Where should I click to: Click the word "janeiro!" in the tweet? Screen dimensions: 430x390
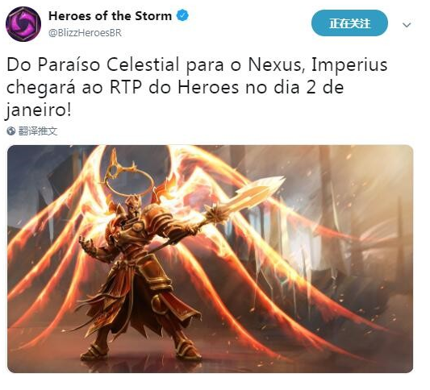[x=39, y=110]
